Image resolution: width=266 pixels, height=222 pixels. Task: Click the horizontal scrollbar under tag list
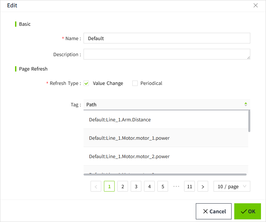(165, 174)
